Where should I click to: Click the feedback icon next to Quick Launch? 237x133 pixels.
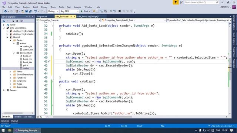click(181, 2)
